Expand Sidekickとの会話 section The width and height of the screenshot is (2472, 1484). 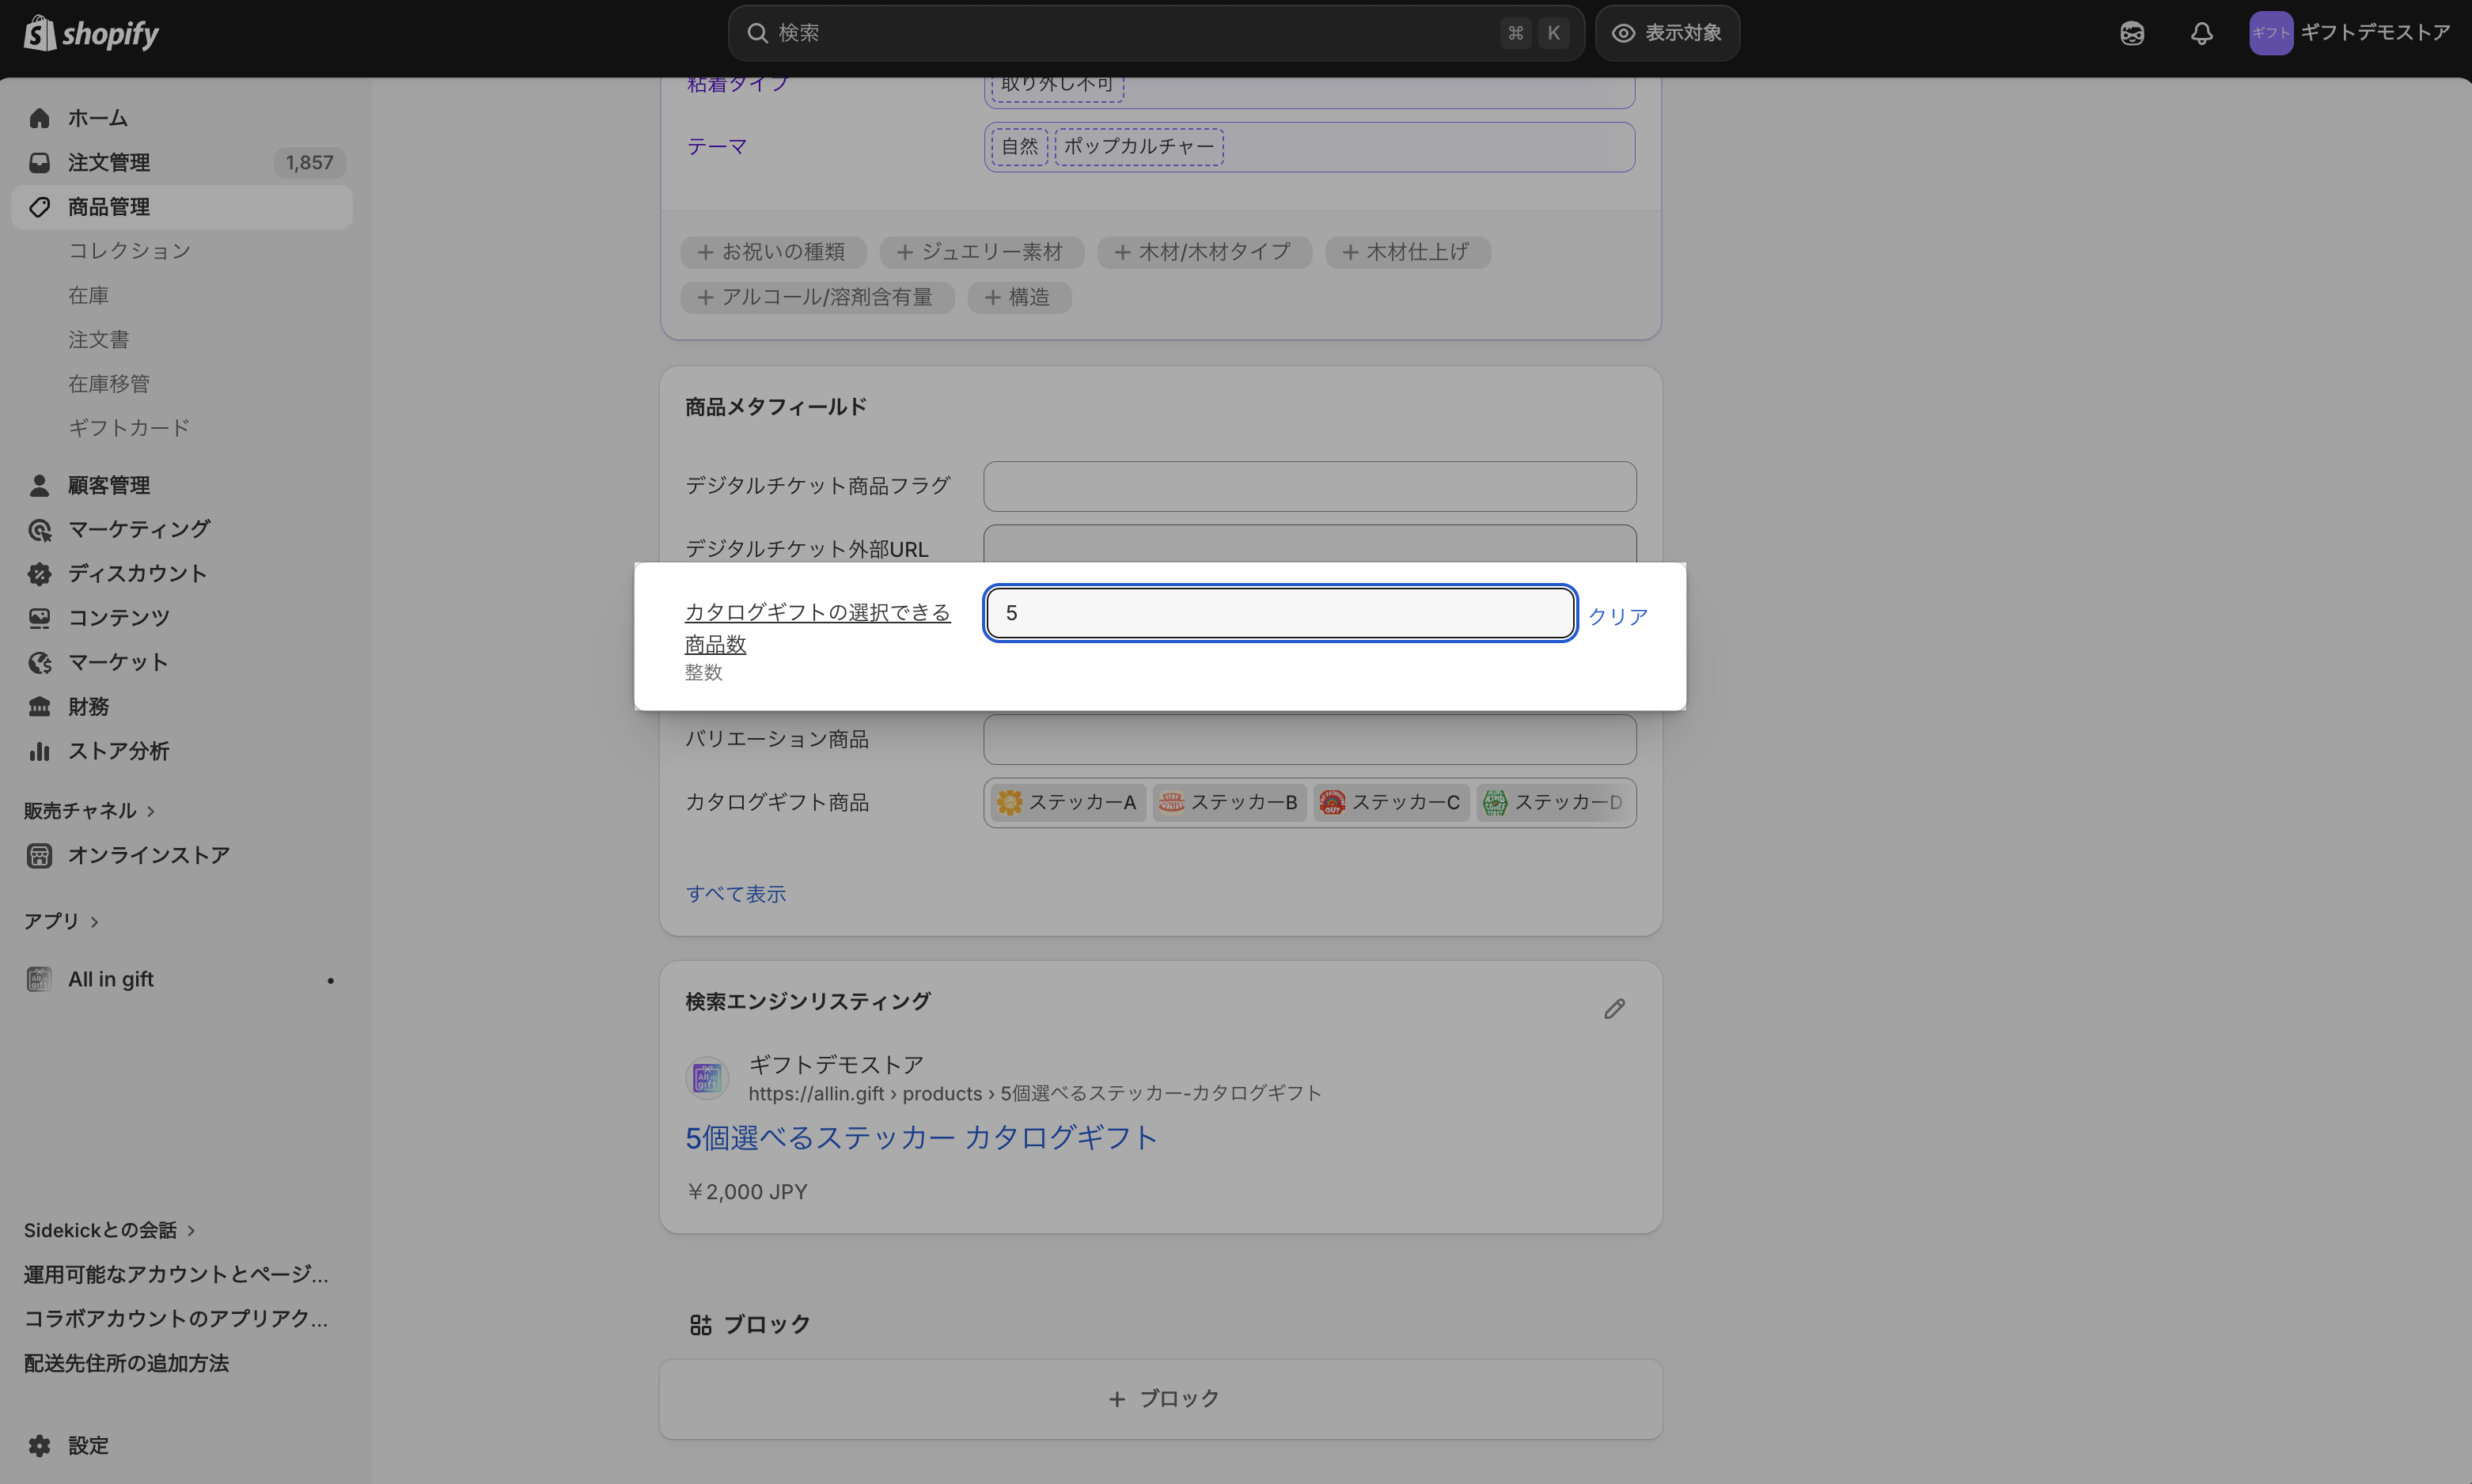(108, 1230)
